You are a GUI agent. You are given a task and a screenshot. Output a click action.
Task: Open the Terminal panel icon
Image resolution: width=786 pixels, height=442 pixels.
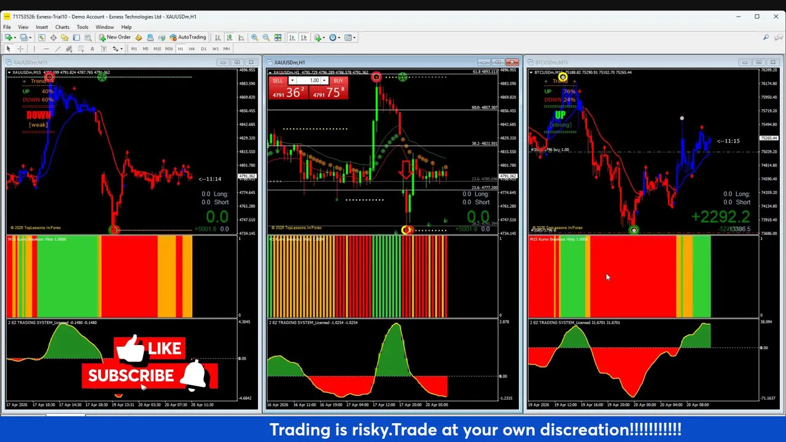tap(76, 37)
